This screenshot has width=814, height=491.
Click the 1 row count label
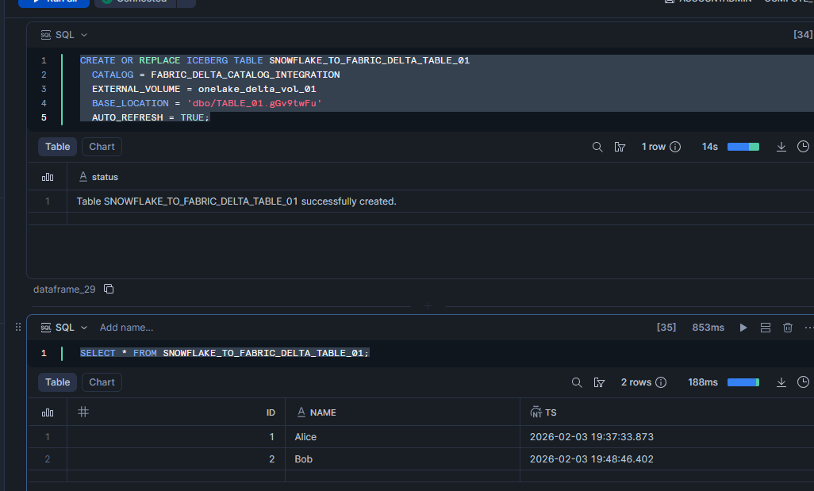(x=653, y=147)
